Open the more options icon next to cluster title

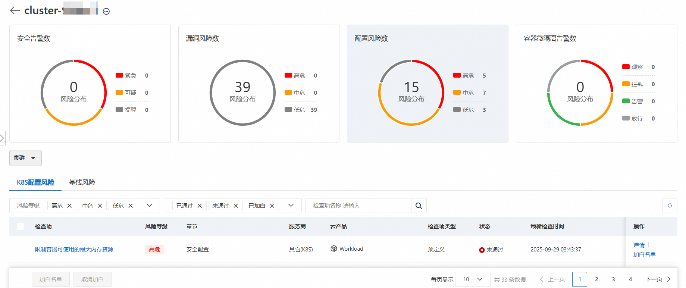point(106,12)
